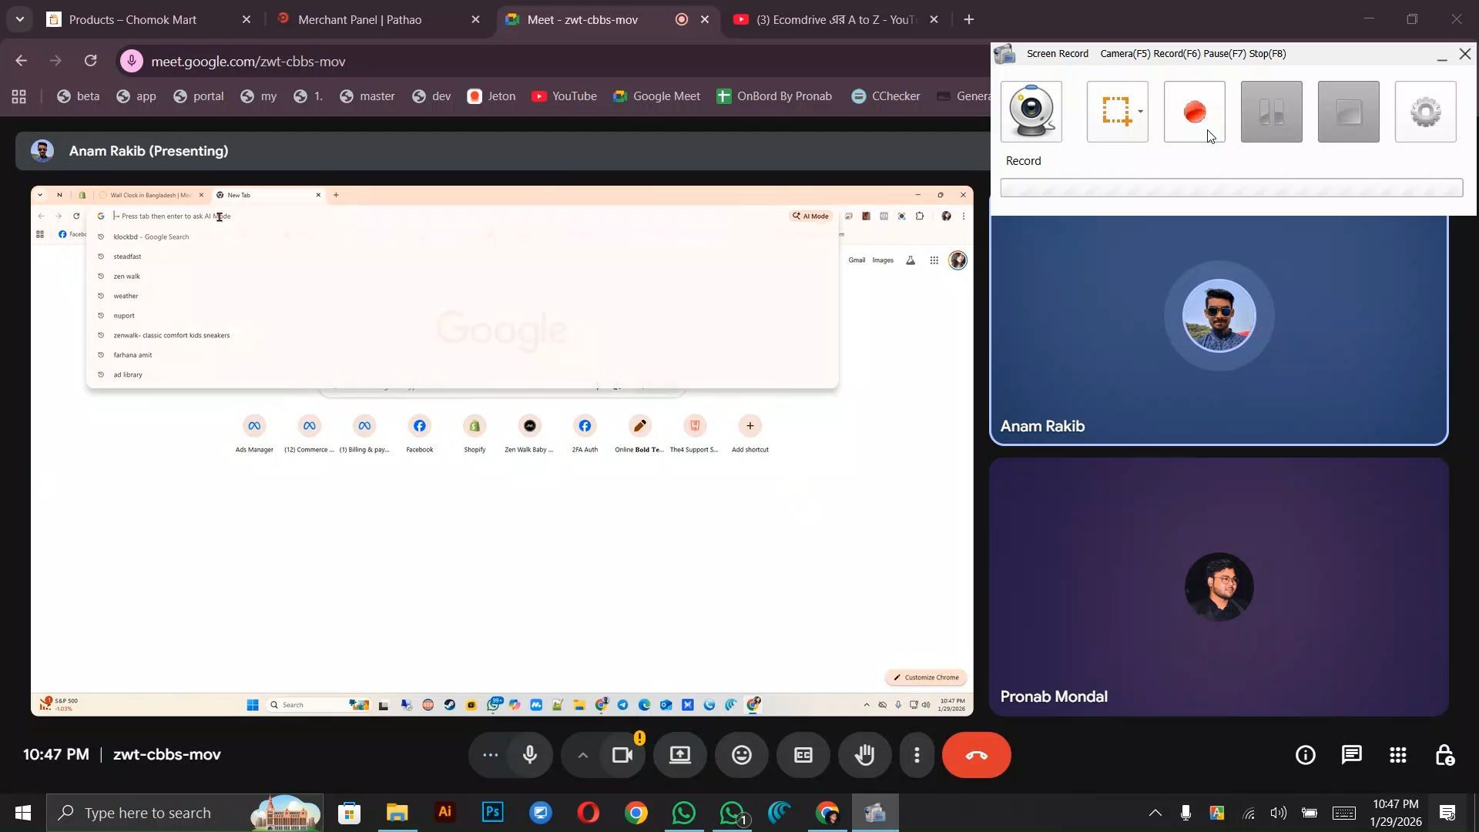Open the Activities grid icon

pos(1397,755)
